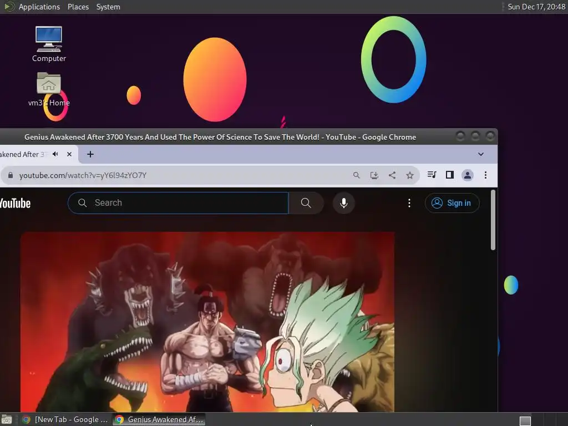Screen dimensions: 568x426
Task: Bookmark this page with the star icon
Action: click(410, 175)
